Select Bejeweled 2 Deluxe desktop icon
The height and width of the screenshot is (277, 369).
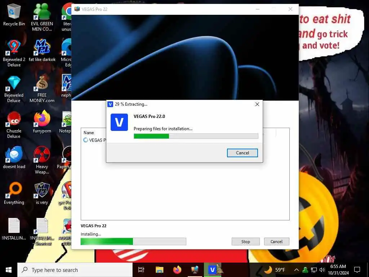[x=14, y=53]
